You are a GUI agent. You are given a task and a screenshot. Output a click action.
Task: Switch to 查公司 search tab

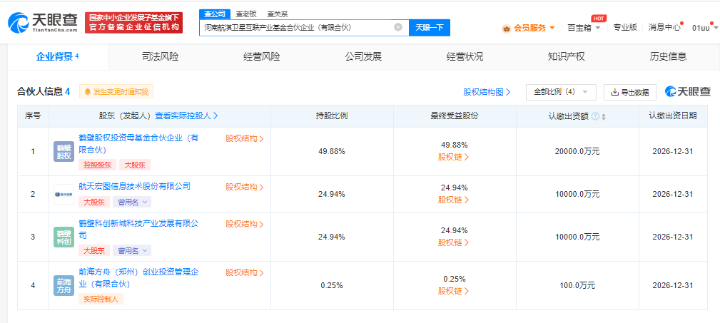coord(213,14)
